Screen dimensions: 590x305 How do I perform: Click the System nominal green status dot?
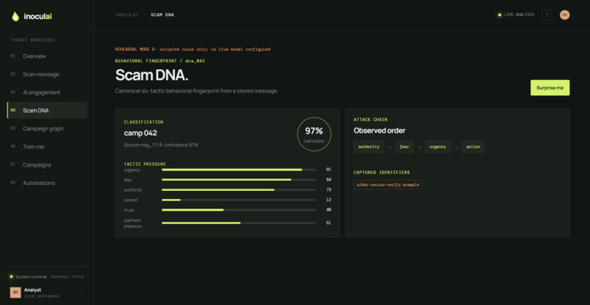11,276
